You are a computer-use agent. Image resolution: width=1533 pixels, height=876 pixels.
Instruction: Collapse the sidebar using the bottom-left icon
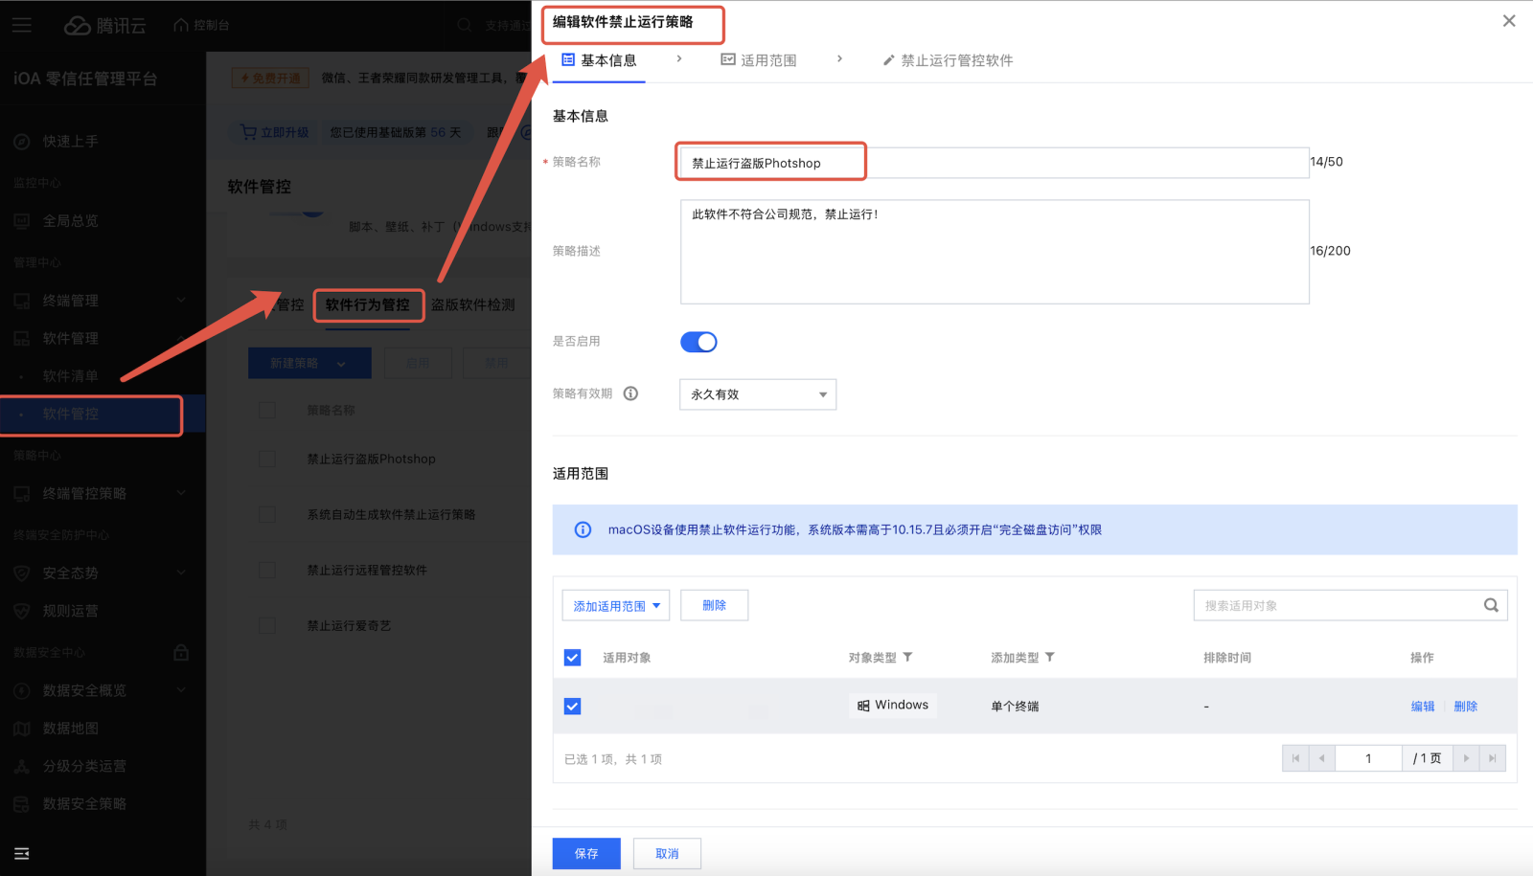click(22, 853)
